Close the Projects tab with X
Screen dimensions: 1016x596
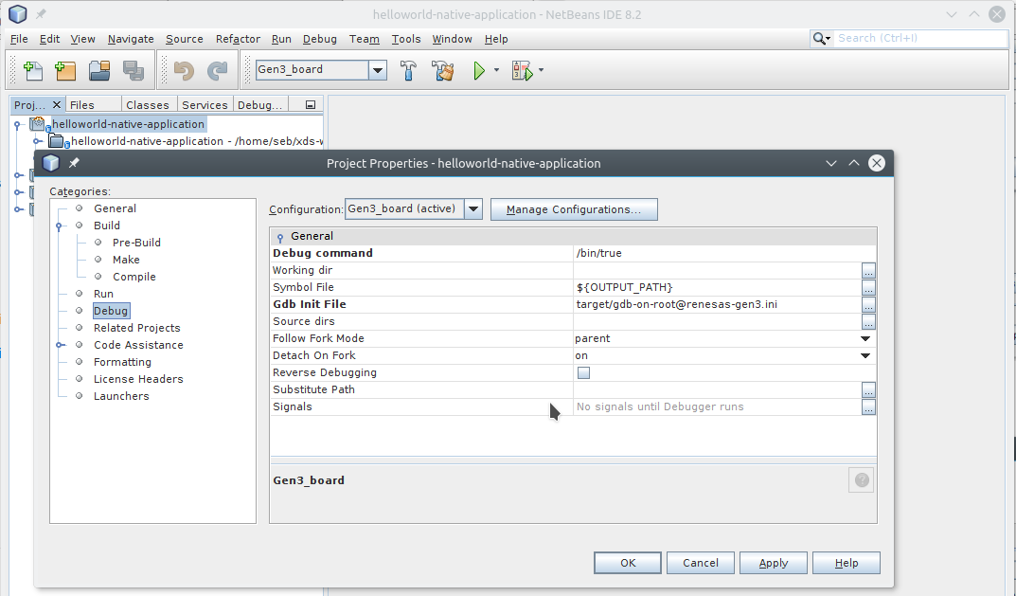click(x=57, y=104)
